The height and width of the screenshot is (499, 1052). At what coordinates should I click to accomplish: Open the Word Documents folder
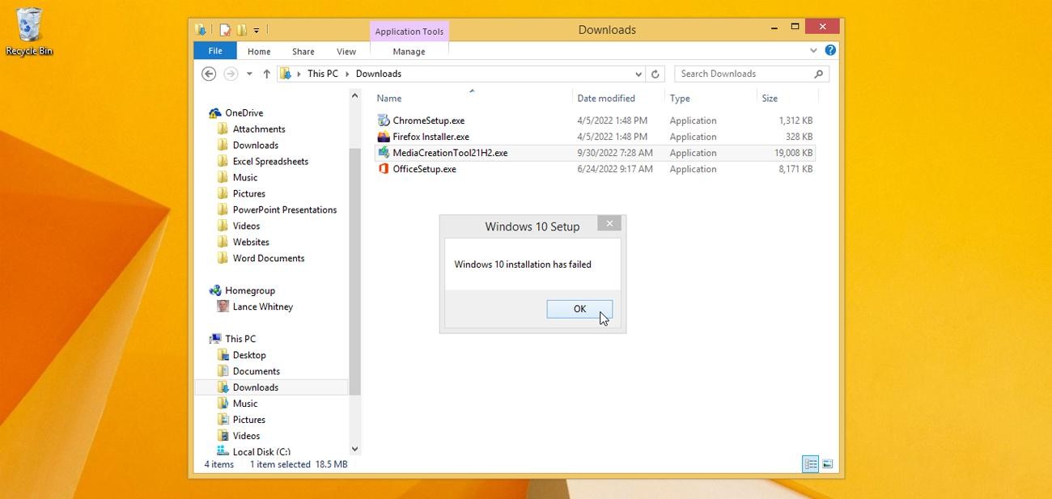269,258
